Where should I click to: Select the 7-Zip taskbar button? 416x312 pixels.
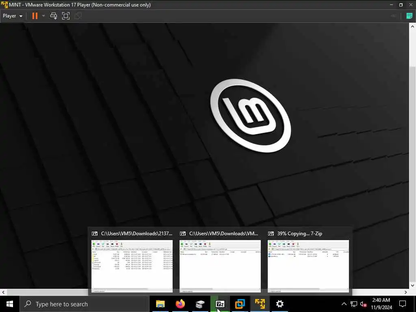(x=220, y=304)
